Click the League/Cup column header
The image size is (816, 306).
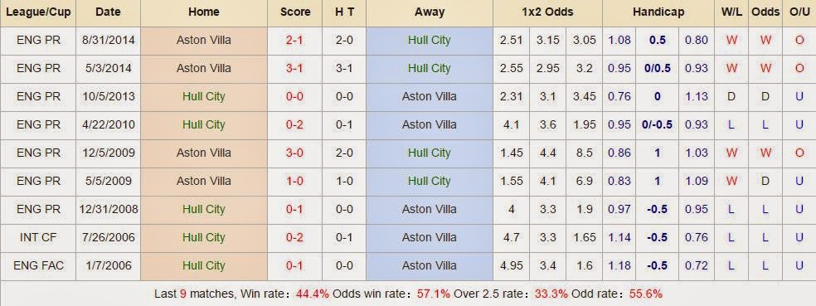click(38, 12)
